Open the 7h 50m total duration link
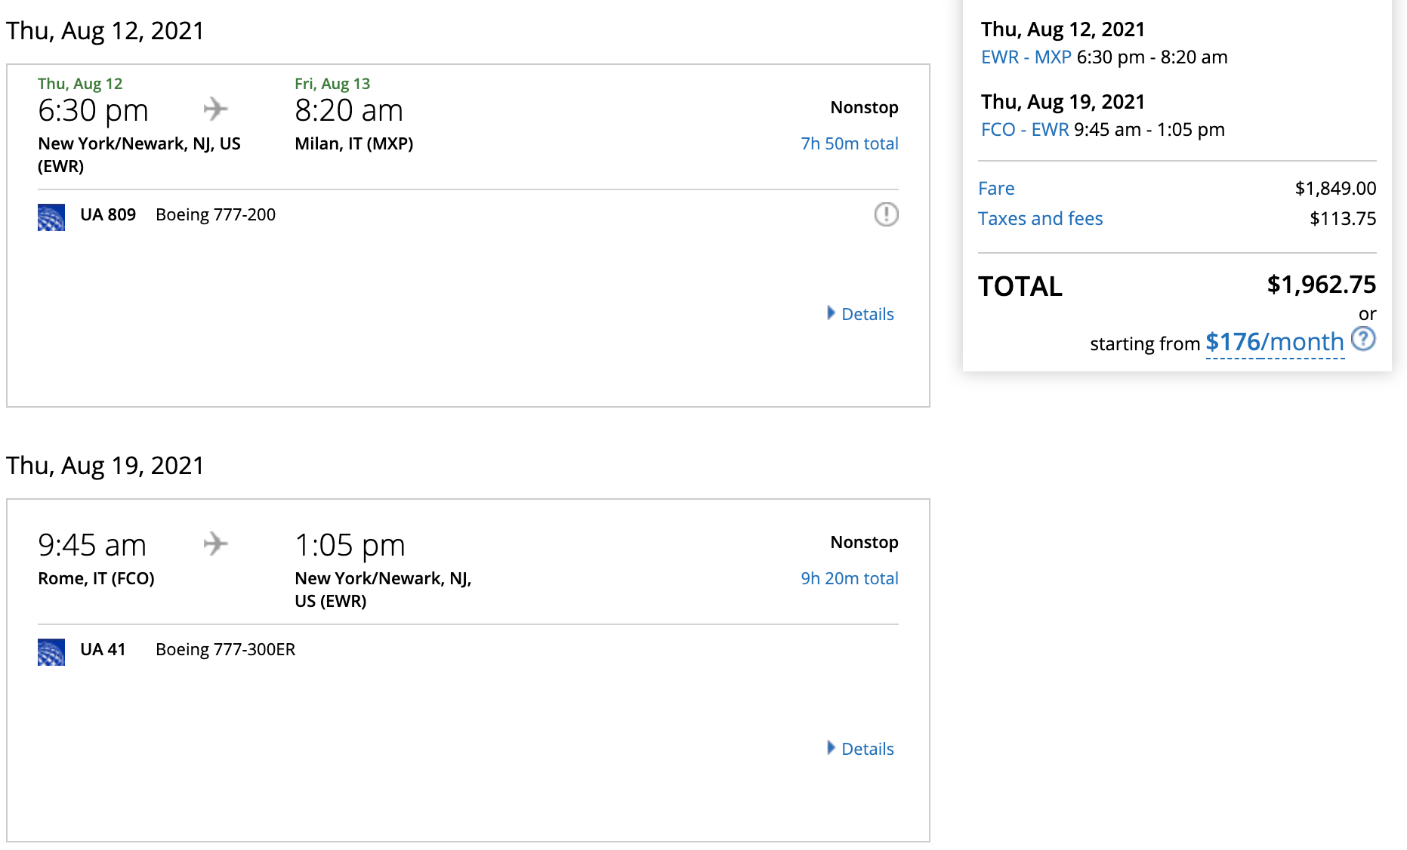Image resolution: width=1407 pixels, height=850 pixels. (849, 143)
